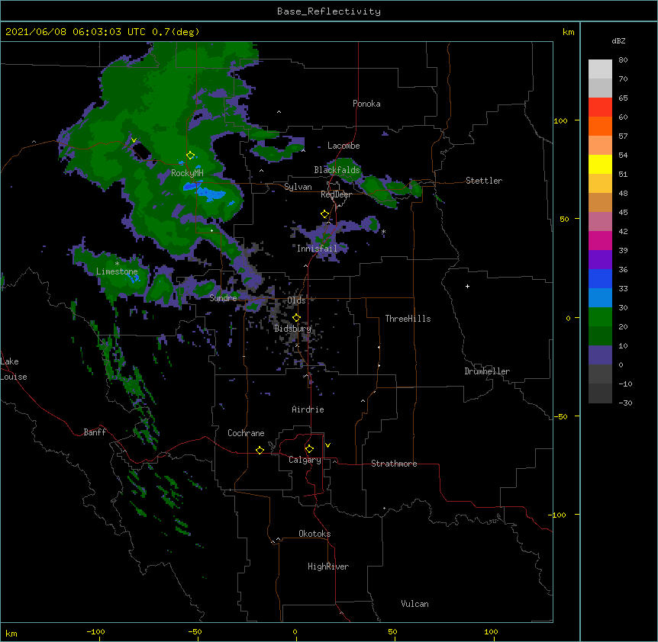Select the Cochrane label
This screenshot has width=658, height=642.
[246, 433]
